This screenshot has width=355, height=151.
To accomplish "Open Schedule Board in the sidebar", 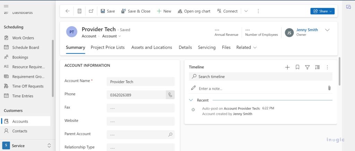I will pyautogui.click(x=25, y=47).
